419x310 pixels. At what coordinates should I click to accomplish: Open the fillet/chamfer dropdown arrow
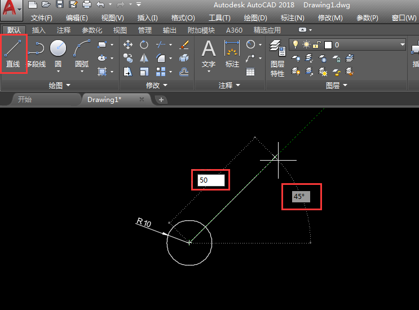pyautogui.click(x=170, y=58)
